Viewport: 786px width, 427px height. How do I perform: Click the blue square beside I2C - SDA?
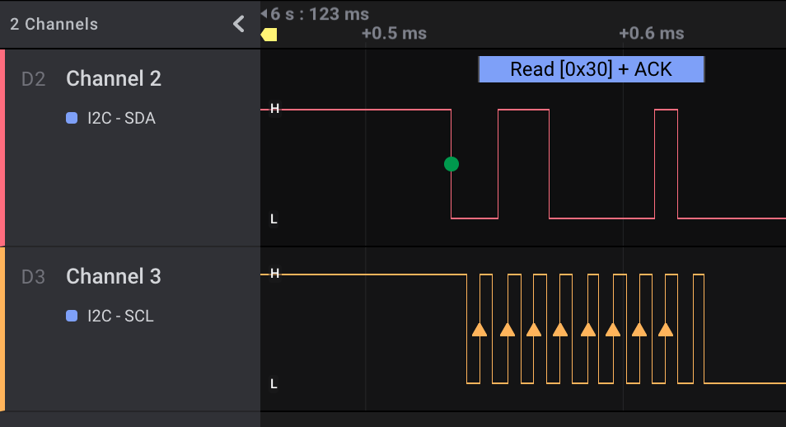72,119
